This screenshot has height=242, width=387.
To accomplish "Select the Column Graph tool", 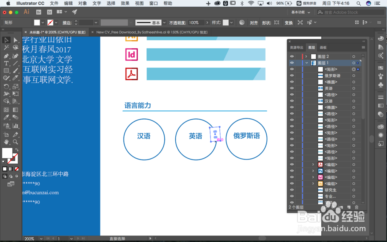I will point(15,126).
